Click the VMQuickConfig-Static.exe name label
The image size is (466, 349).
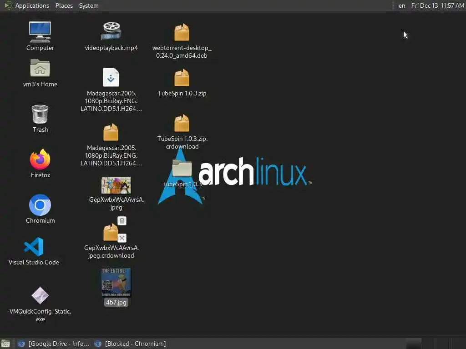pos(40,315)
